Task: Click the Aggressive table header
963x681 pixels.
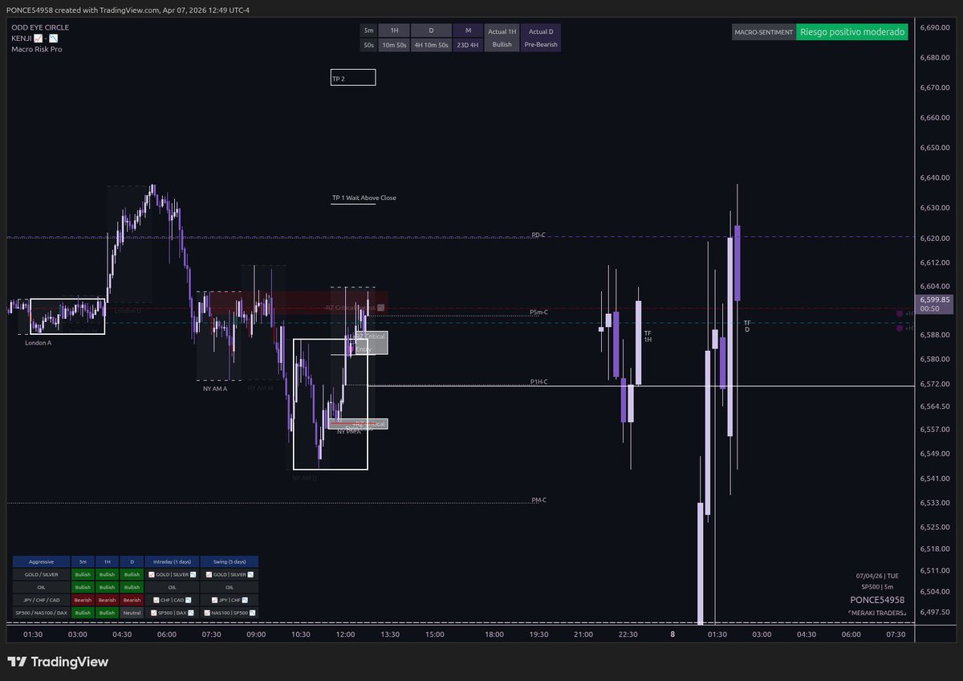Action: [x=41, y=562]
